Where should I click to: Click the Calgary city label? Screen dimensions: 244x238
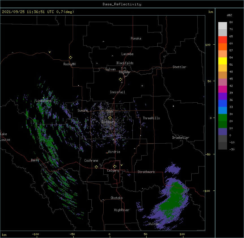point(113,170)
